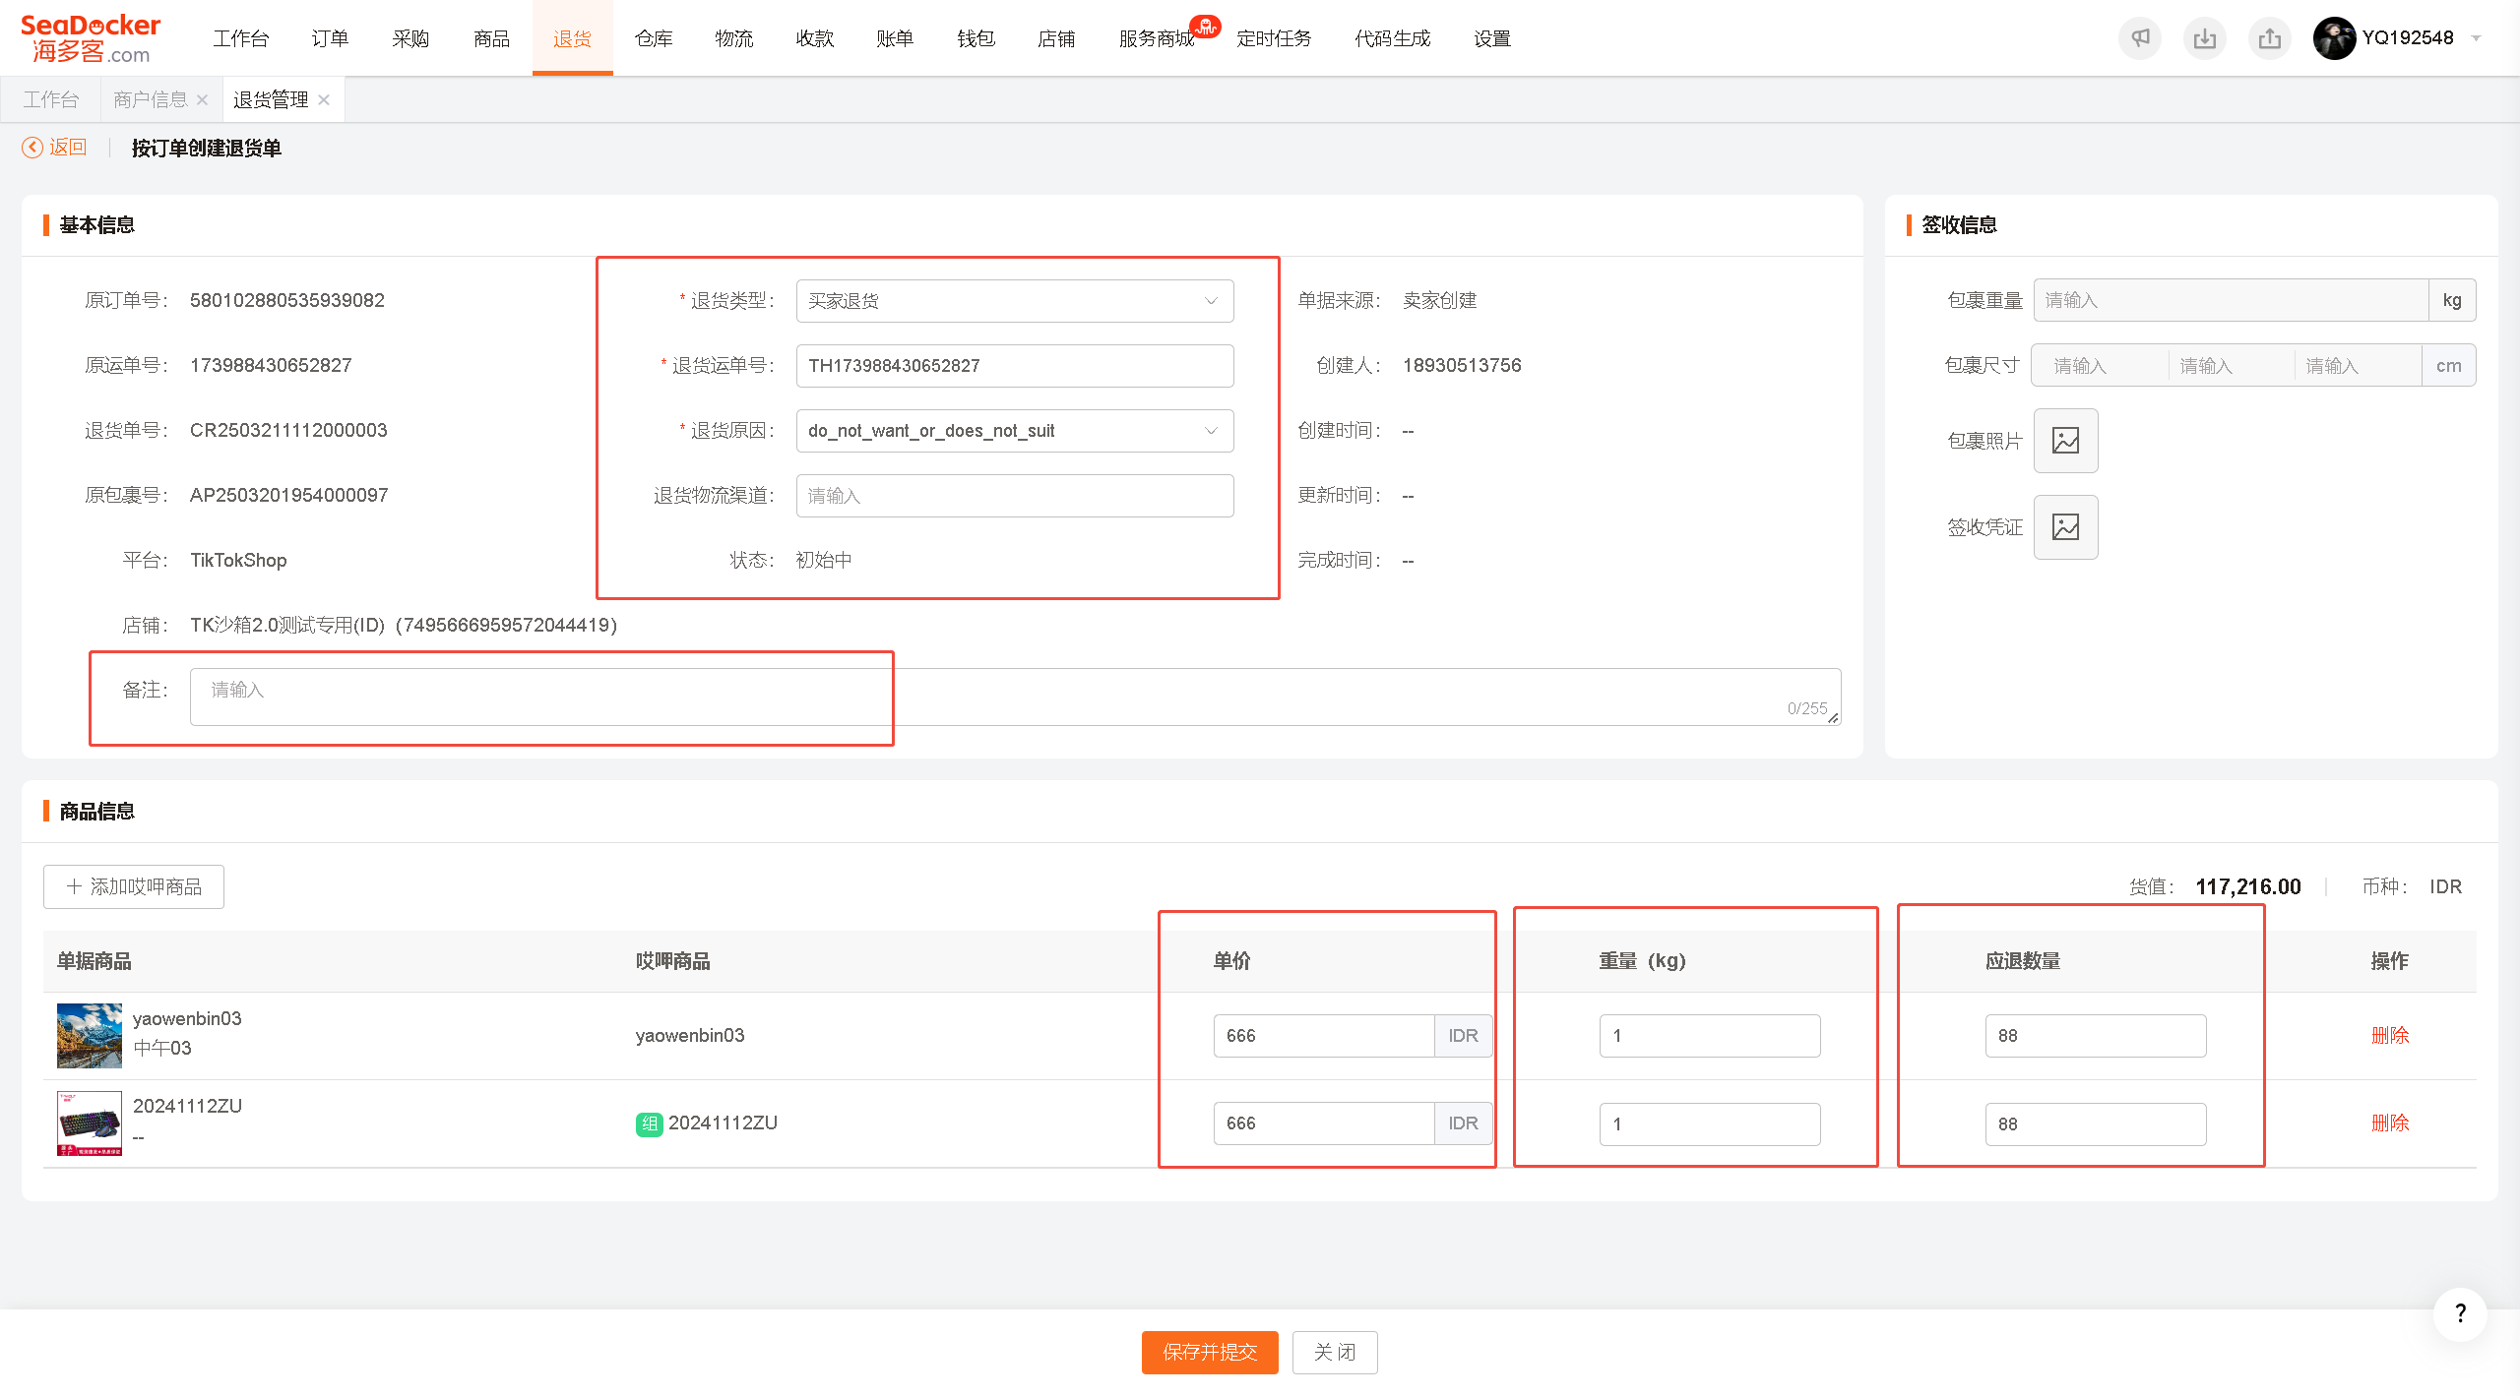Click the 返回 link
The image size is (2520, 1396).
[x=68, y=148]
